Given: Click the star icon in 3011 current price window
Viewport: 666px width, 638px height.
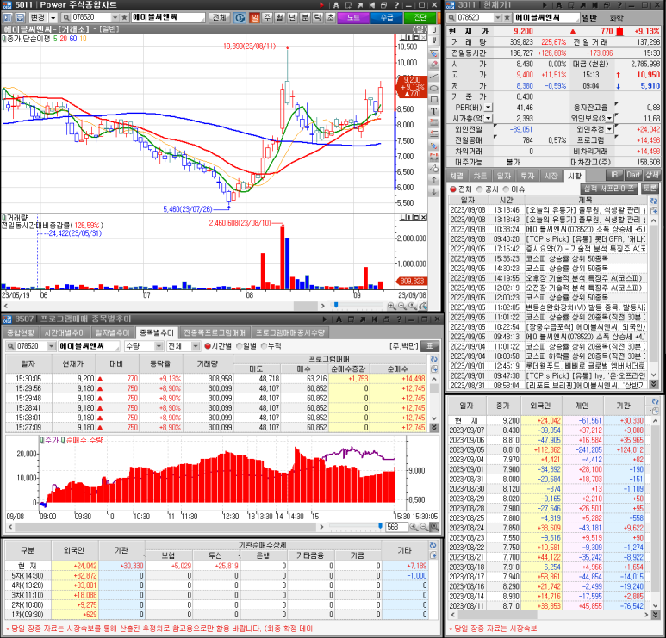Looking at the screenshot, I should (507, 18).
